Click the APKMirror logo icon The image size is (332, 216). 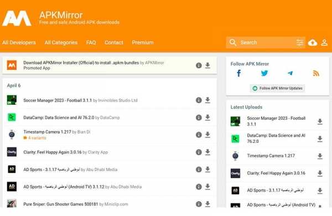pyautogui.click(x=17, y=18)
